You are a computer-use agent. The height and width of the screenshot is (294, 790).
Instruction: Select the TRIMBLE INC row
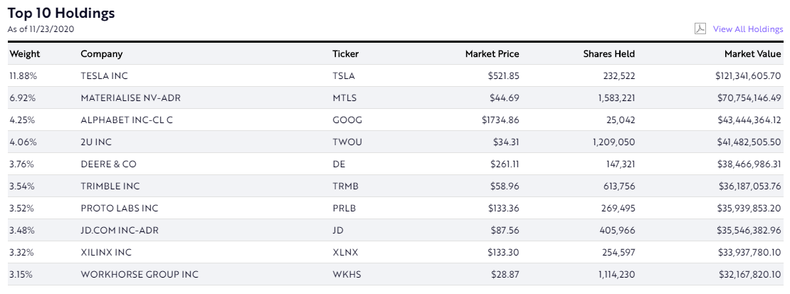pos(110,186)
